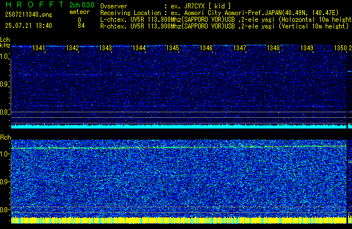Click the 1350 time marker
Viewport: 352px width, 229px height.
(341, 48)
